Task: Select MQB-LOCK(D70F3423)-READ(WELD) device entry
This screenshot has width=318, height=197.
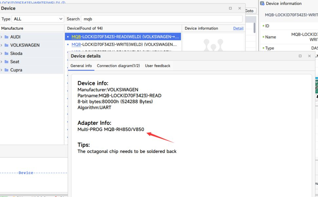Action: (x=123, y=37)
